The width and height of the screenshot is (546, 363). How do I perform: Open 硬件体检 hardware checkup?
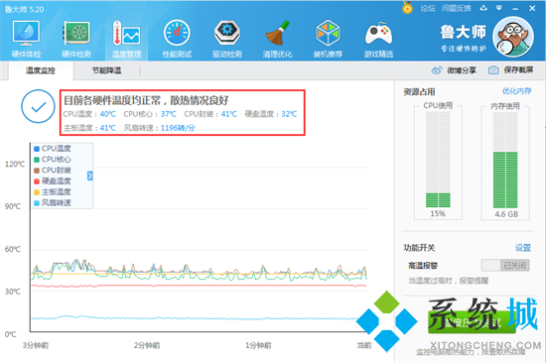pos(26,39)
